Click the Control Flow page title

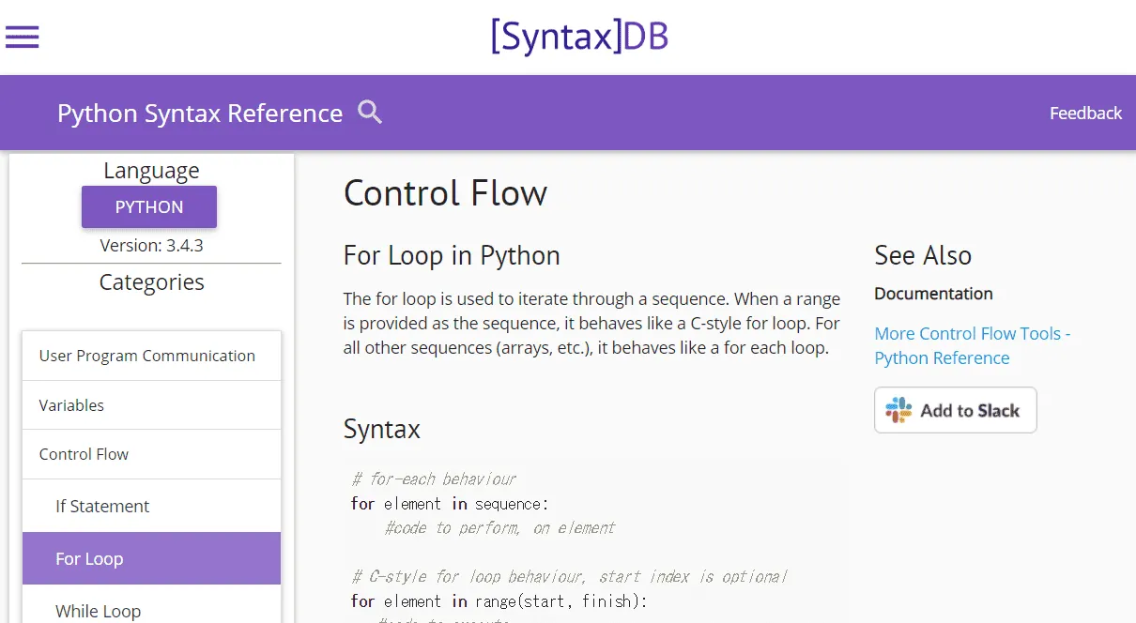click(x=446, y=193)
